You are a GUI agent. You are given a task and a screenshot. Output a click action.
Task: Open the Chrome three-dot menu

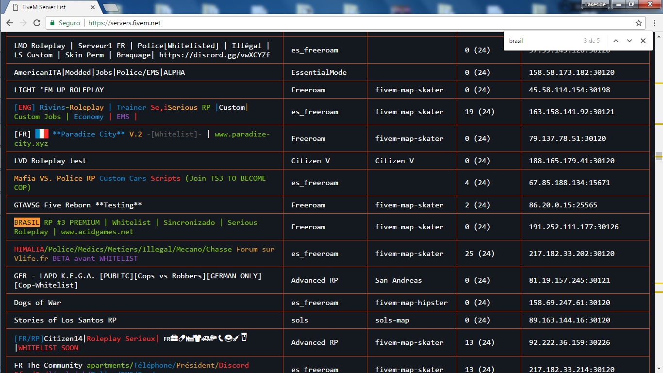(x=653, y=23)
